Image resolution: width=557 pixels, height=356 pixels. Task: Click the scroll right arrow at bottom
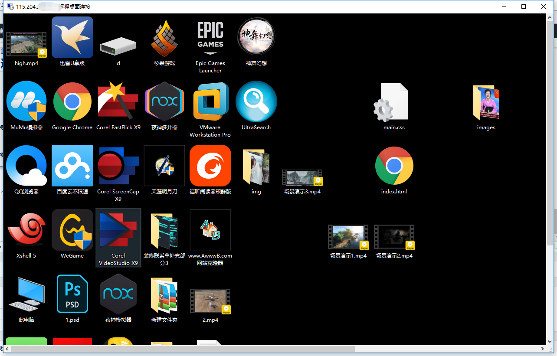pos(543,349)
